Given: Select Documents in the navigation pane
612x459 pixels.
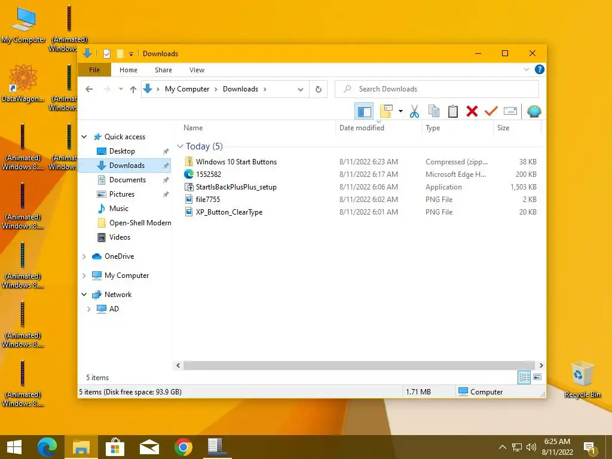Looking at the screenshot, I should pyautogui.click(x=127, y=179).
